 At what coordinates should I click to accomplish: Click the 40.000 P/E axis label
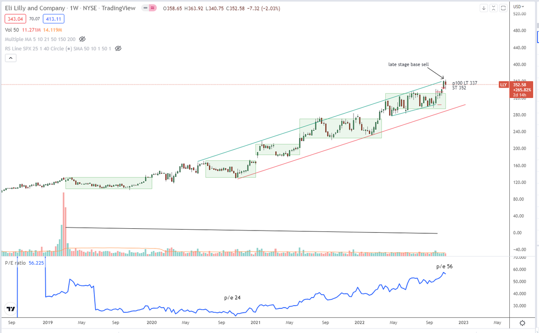click(519, 294)
